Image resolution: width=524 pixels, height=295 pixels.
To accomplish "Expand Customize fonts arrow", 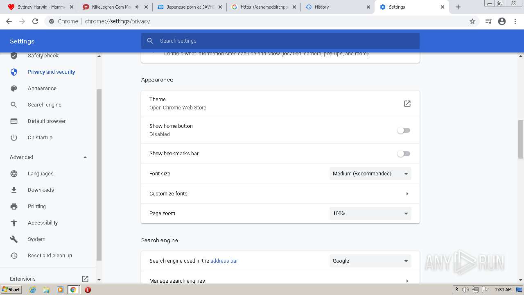I will click(407, 194).
